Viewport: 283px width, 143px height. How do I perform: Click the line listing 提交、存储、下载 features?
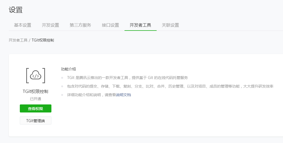pyautogui.click(x=170, y=86)
